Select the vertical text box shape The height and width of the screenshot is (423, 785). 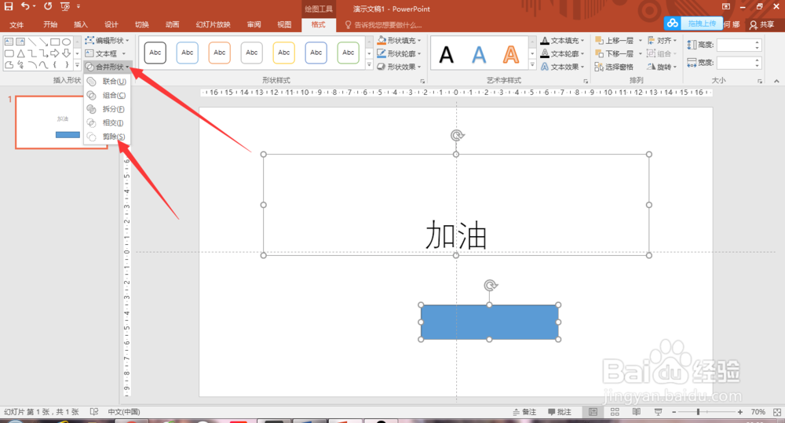click(x=20, y=42)
